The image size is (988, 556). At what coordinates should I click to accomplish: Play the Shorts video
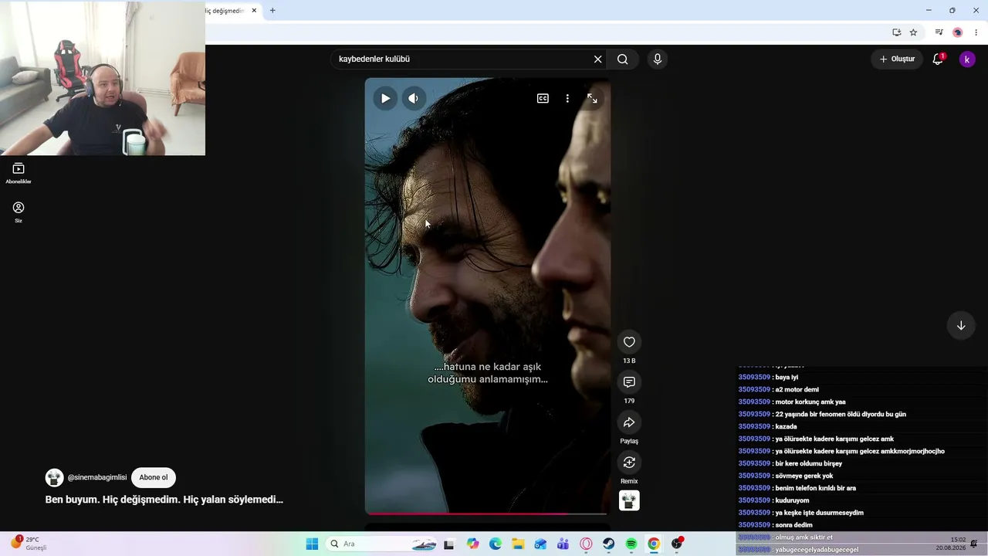385,98
